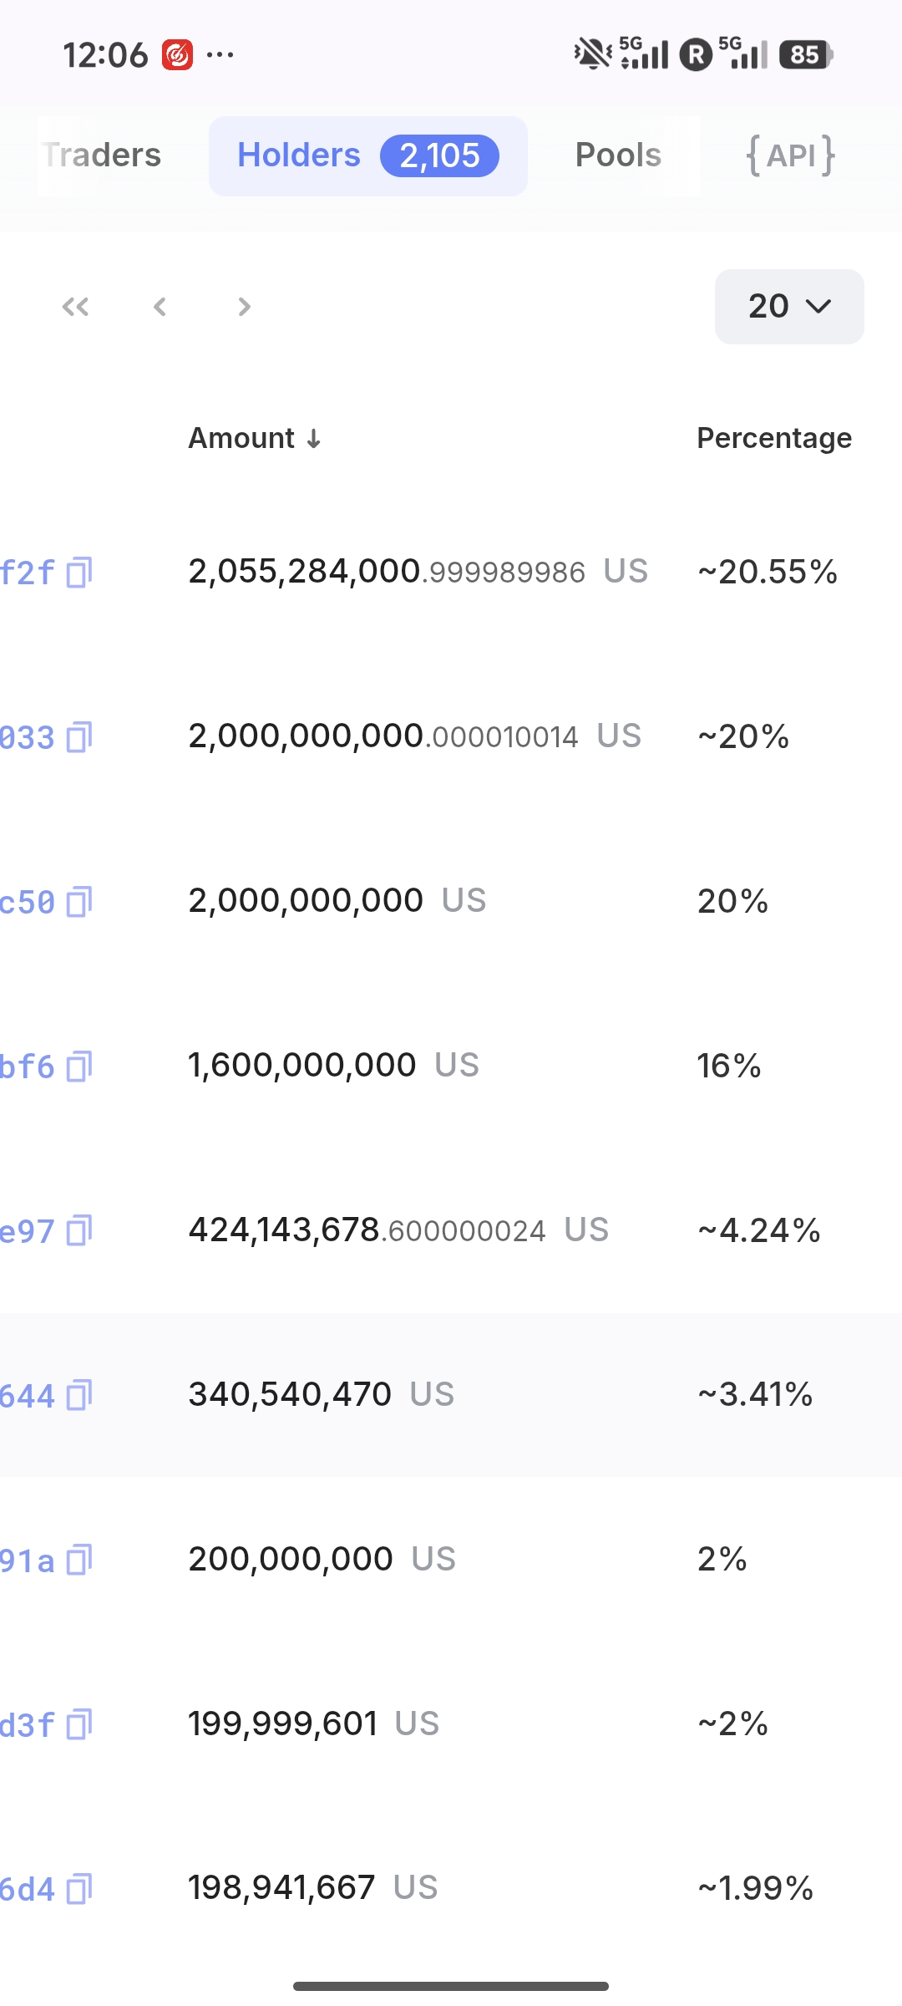Image resolution: width=902 pixels, height=2006 pixels.
Task: Copy the address ending in e97
Action: [79, 1231]
